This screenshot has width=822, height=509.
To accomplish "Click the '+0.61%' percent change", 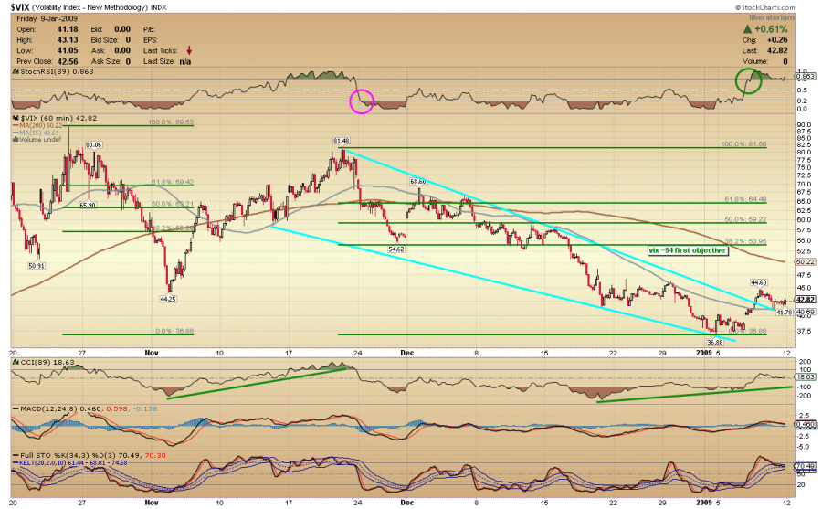I will click(x=771, y=29).
